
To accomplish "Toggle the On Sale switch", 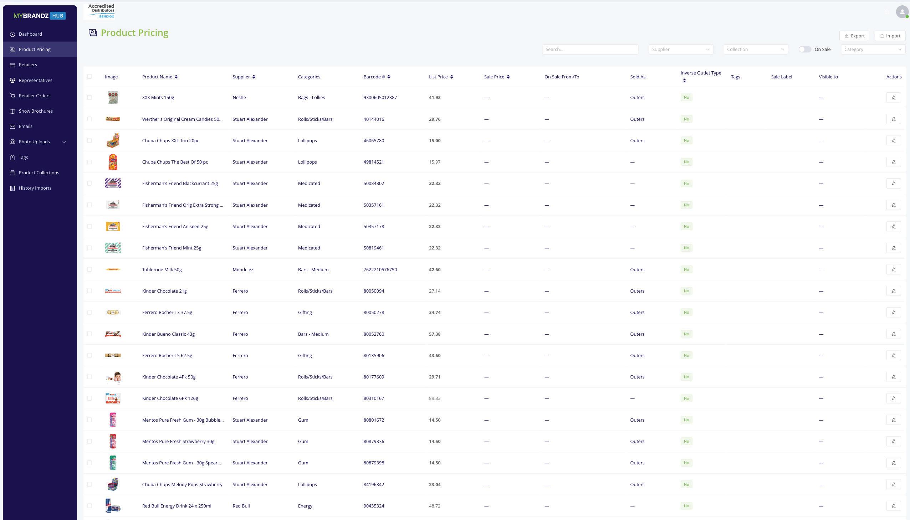I will [804, 49].
